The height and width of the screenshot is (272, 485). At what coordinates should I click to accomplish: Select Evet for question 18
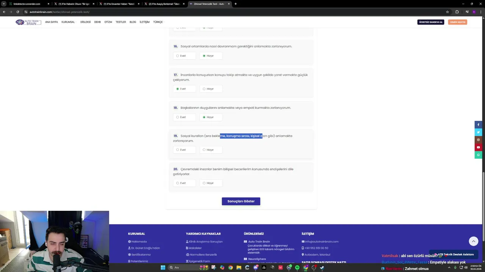[x=184, y=117]
